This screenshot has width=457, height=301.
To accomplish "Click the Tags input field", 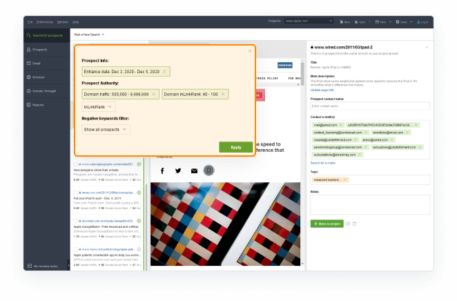I will [370, 179].
